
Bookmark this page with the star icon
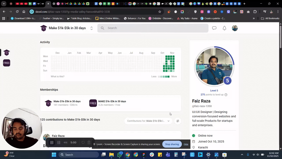(160, 12)
